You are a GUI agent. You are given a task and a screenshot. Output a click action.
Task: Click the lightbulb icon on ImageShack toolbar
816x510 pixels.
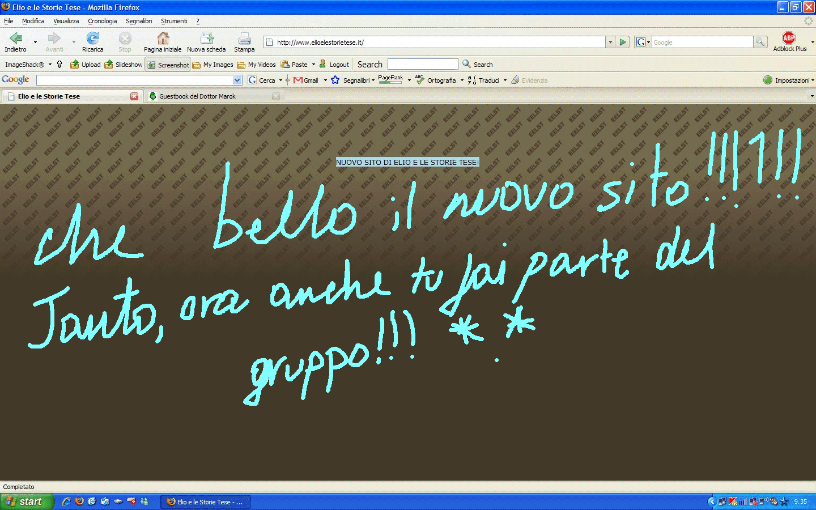pos(59,65)
